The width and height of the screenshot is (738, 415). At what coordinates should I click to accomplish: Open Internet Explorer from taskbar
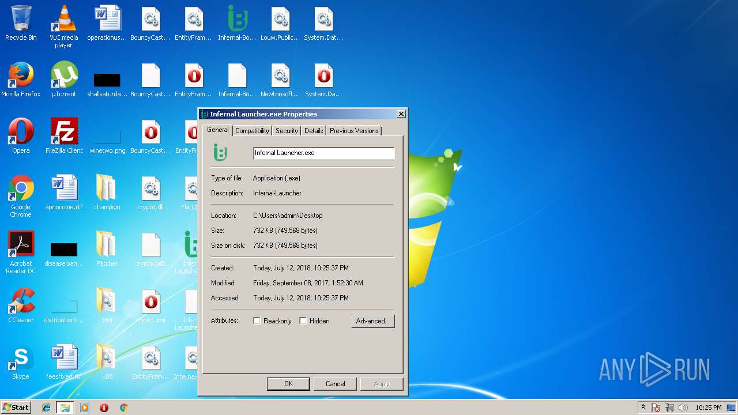(46, 408)
